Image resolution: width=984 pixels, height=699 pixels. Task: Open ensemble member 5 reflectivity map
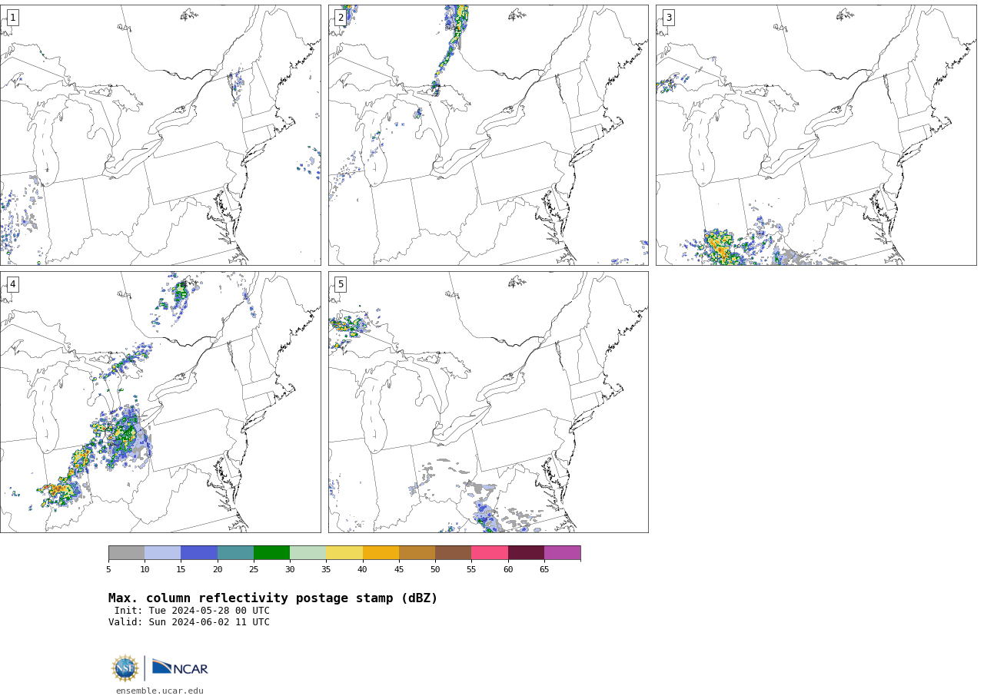point(488,402)
